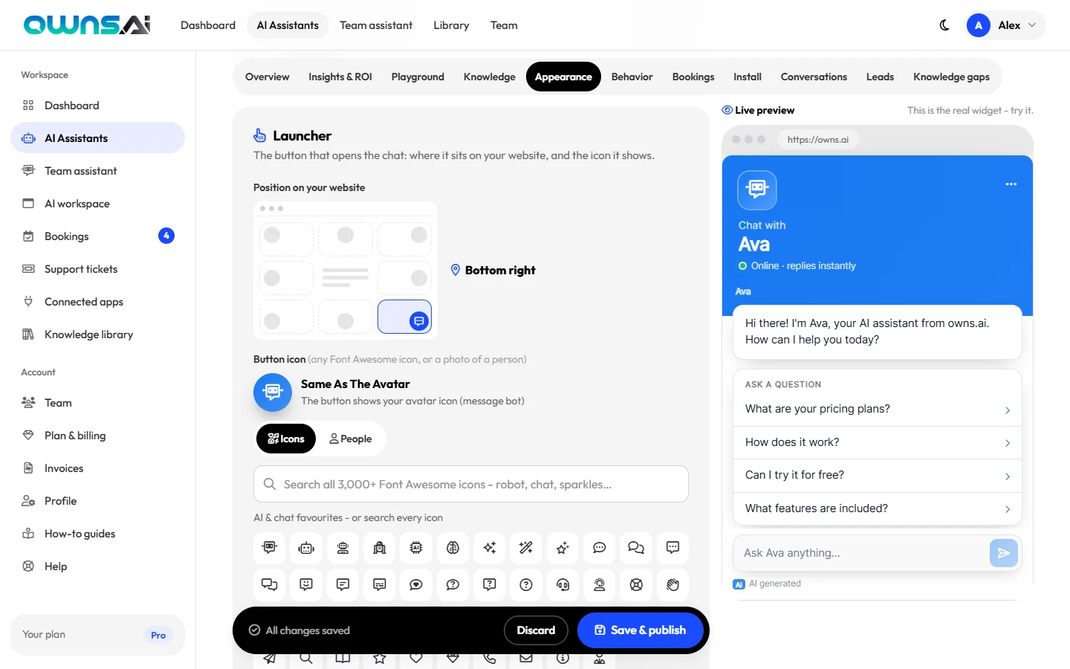Set launcher position to bottom center
The image size is (1070, 669).
(346, 317)
